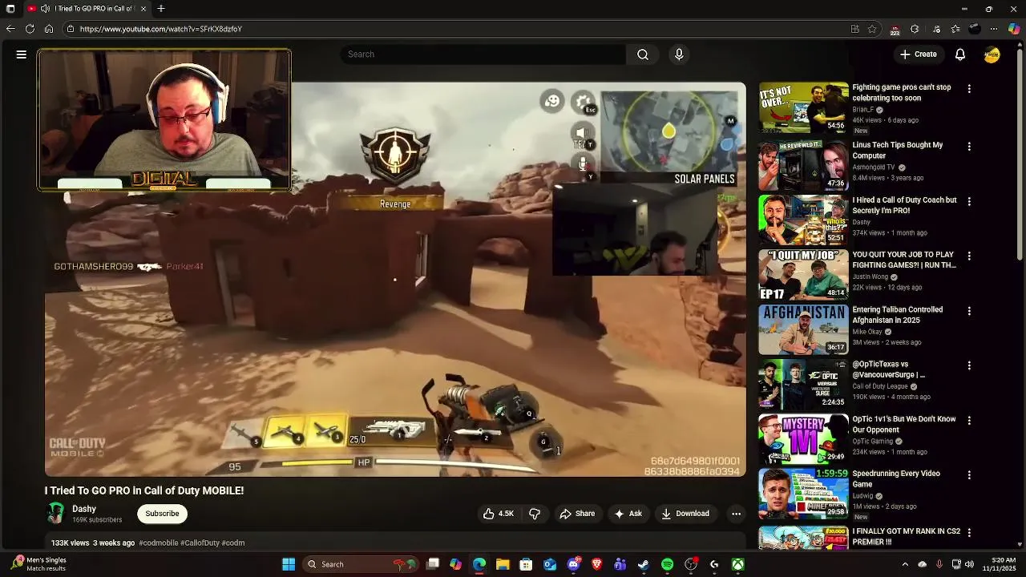Reload the page with the refresh icon
Viewport: 1026px width, 577px height.
[x=30, y=29]
